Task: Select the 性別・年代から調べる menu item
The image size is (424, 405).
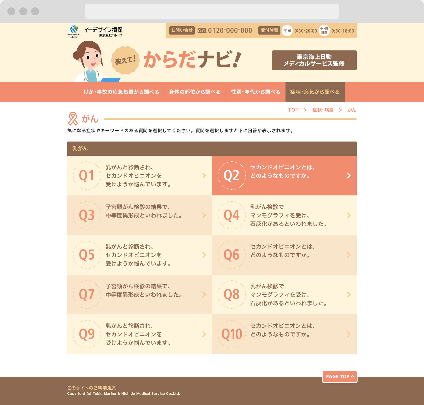Action: [x=256, y=92]
